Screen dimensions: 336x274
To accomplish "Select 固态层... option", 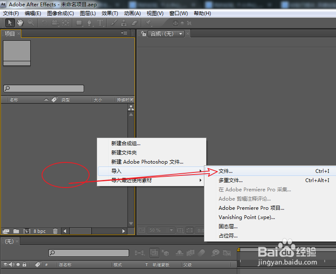I will 270,226.
